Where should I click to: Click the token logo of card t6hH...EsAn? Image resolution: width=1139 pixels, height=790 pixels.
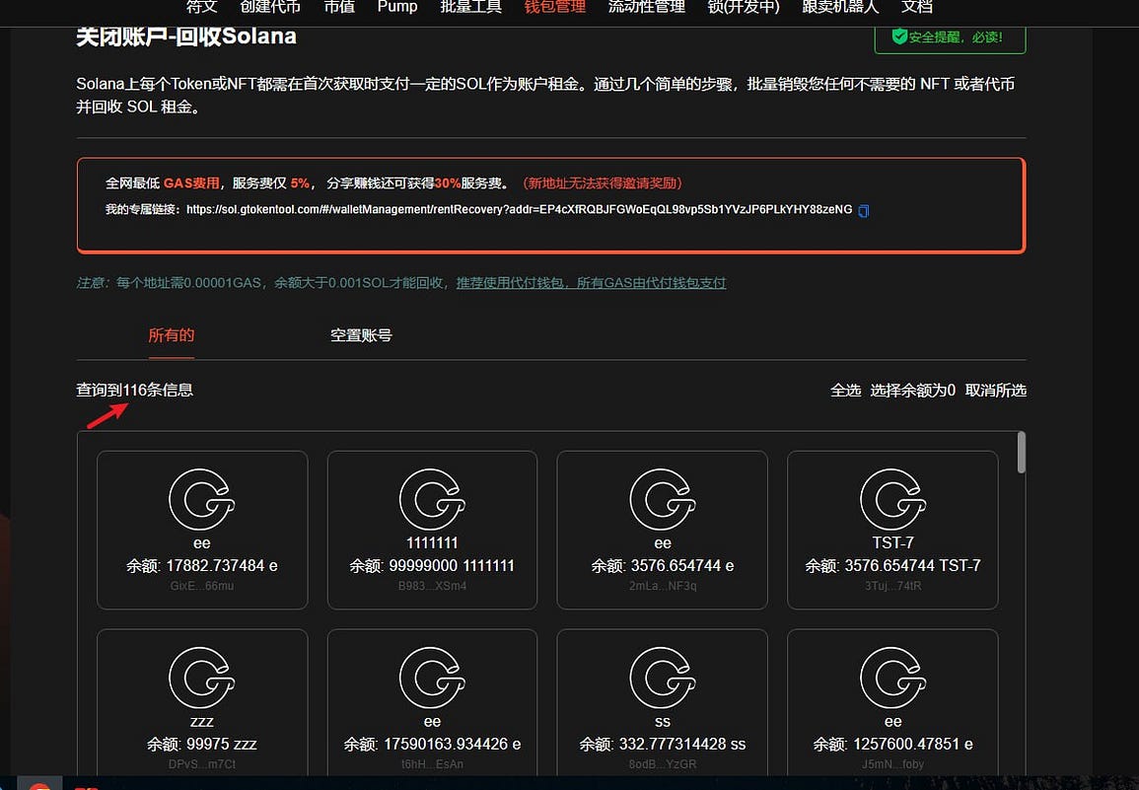click(x=432, y=678)
